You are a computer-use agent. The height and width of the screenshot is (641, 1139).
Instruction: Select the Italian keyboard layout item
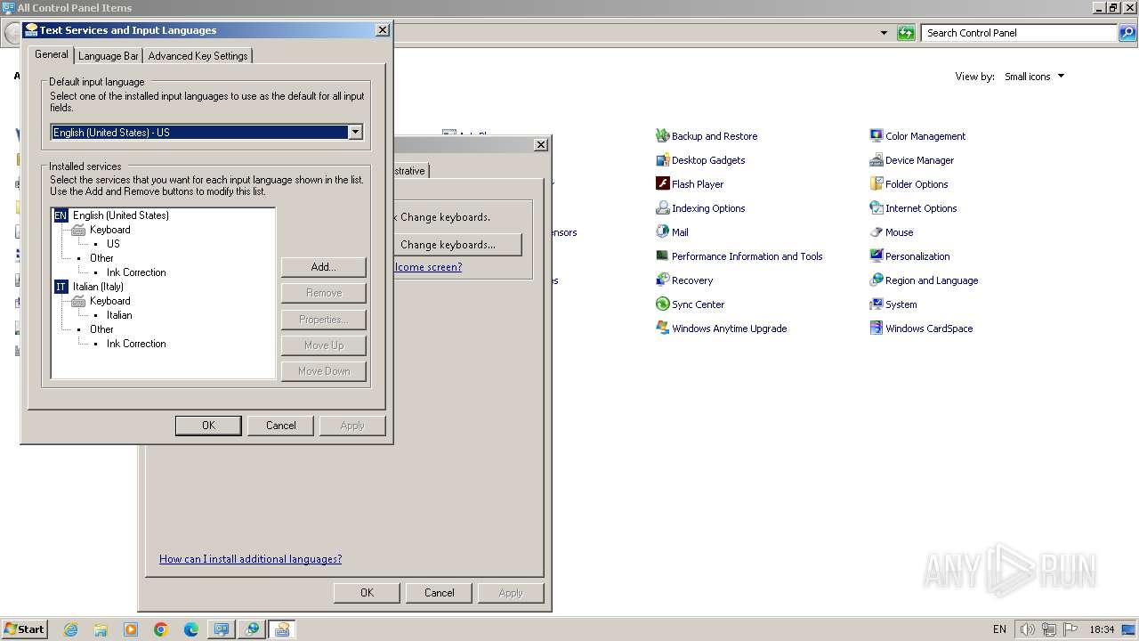point(119,315)
